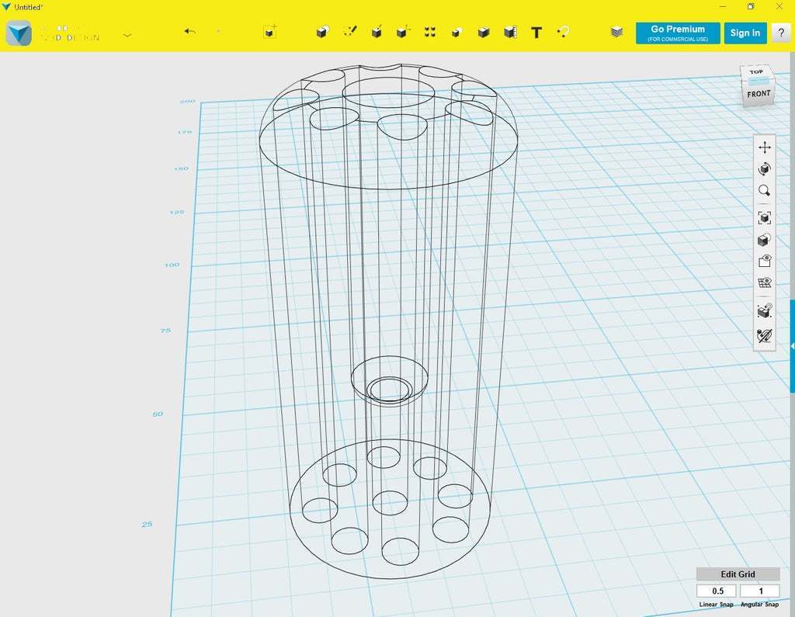This screenshot has width=795, height=617.
Task: Open the Materials panel
Action: click(616, 32)
